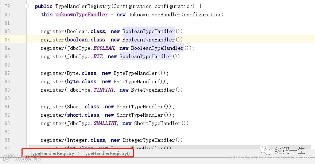Image resolution: width=315 pixels, height=164 pixels.
Task: Click JdbcType.BIT constant
Action: pos(85,56)
